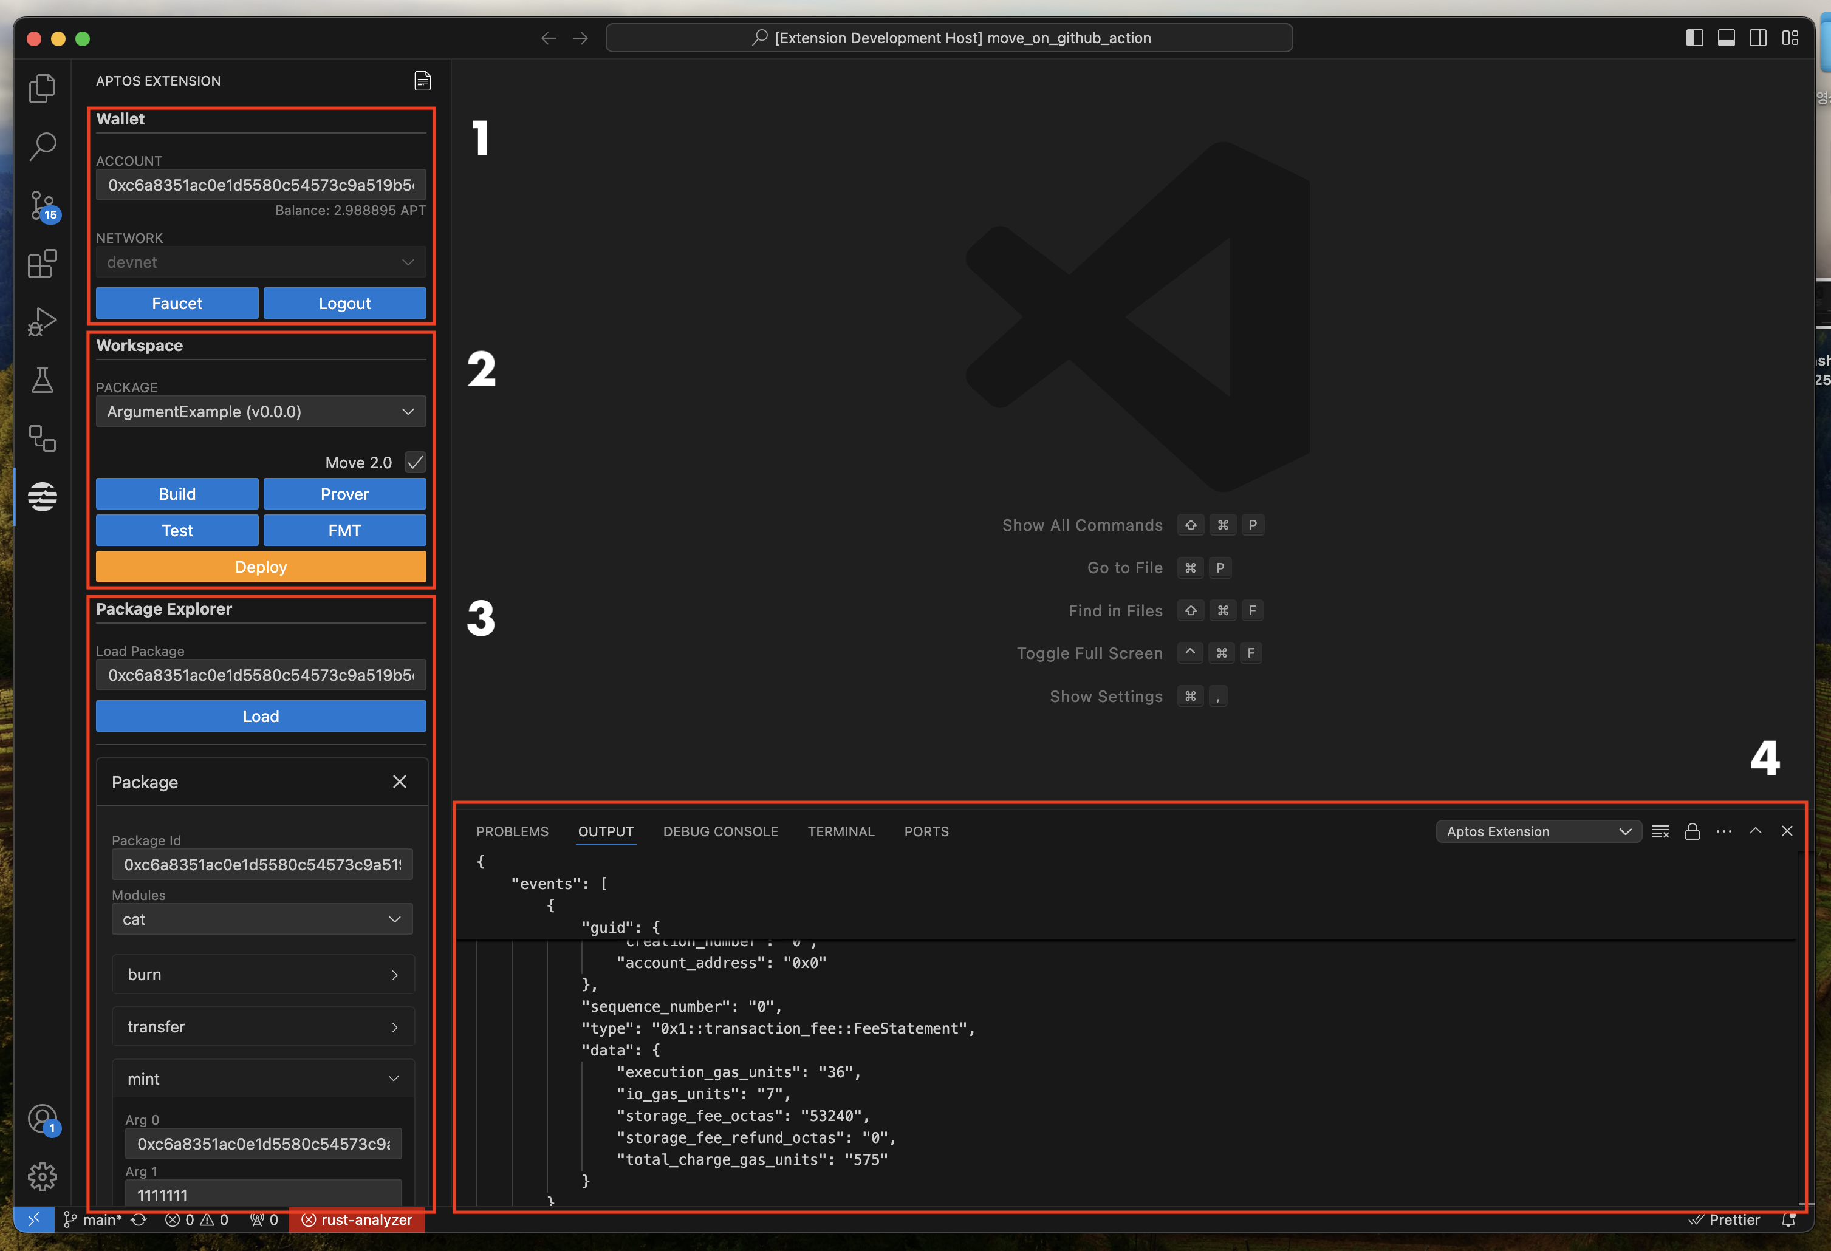Open Source Control view with 15 badge
This screenshot has height=1251, width=1831.
click(x=43, y=206)
